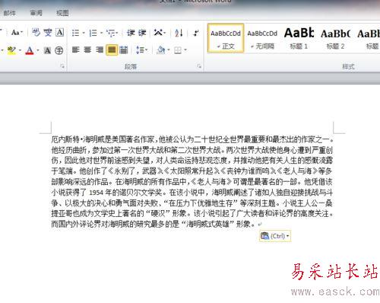Apply the 标题 1 (Heading 1) style
This screenshot has height=303, width=380.
pyautogui.click(x=299, y=38)
